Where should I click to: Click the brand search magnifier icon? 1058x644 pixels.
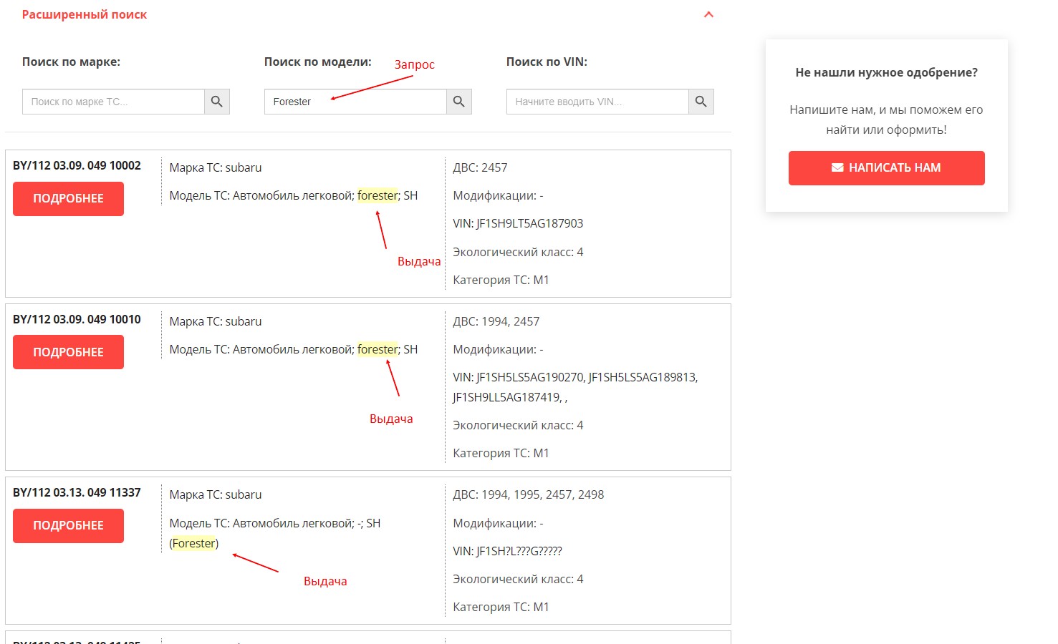tap(217, 102)
